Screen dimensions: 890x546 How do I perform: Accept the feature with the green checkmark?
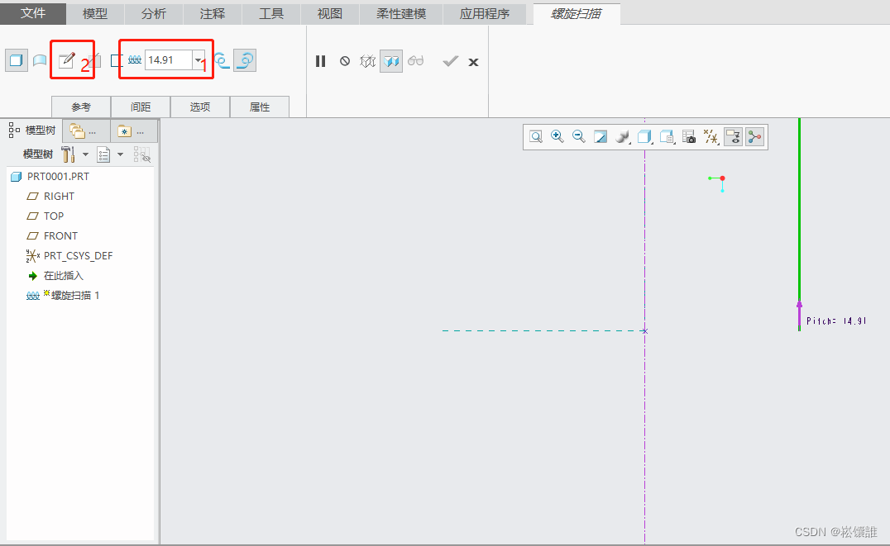[450, 61]
